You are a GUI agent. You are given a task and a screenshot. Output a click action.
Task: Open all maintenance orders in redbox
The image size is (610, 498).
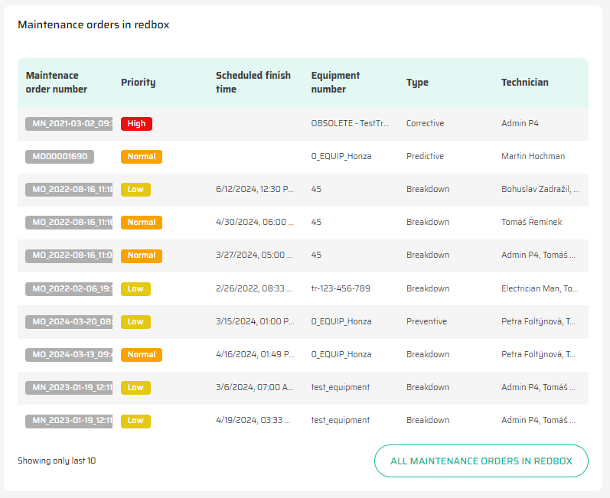coord(481,461)
